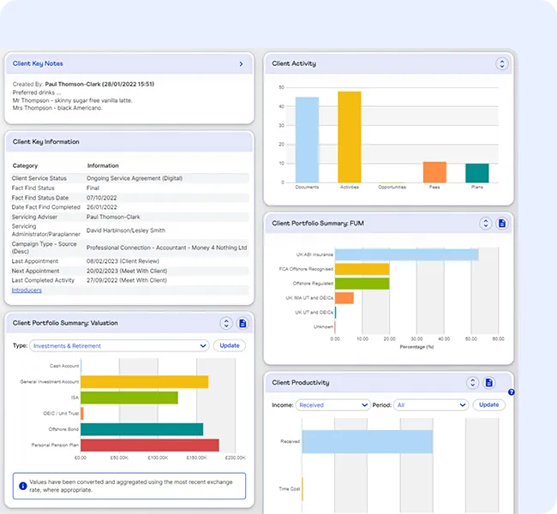The image size is (557, 514).
Task: Collapse the Client Portfolio Summary: FUM panel
Action: [486, 224]
